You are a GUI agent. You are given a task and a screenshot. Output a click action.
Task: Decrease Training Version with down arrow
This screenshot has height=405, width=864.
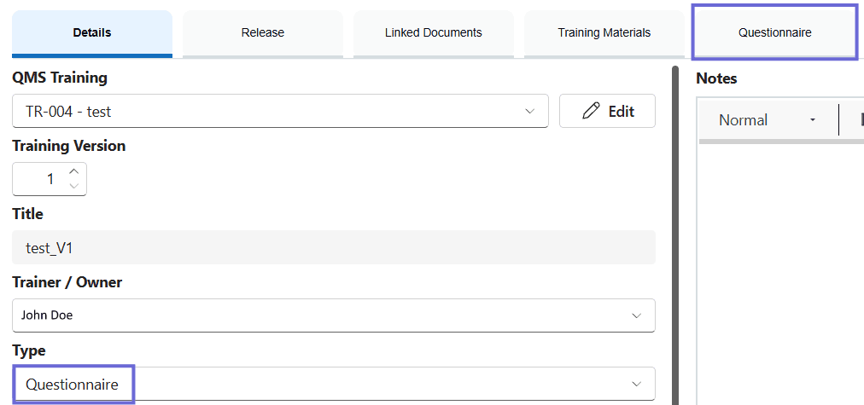(x=73, y=186)
